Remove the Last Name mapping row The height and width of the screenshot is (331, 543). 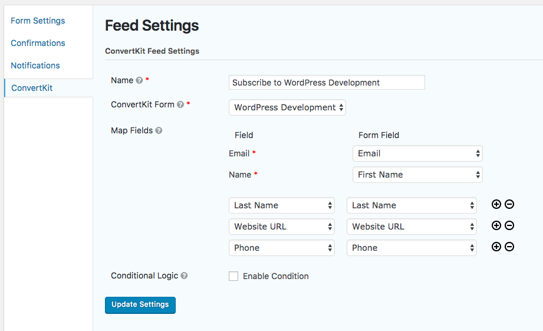509,204
